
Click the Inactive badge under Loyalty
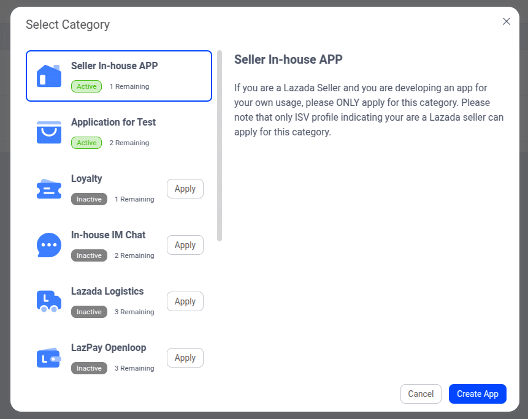89,199
